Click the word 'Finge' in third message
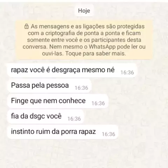 pos(20,101)
